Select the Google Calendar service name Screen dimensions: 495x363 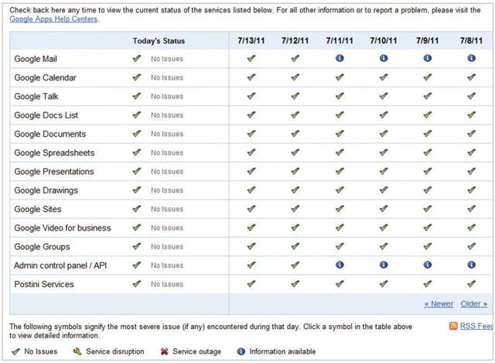pyautogui.click(x=45, y=77)
